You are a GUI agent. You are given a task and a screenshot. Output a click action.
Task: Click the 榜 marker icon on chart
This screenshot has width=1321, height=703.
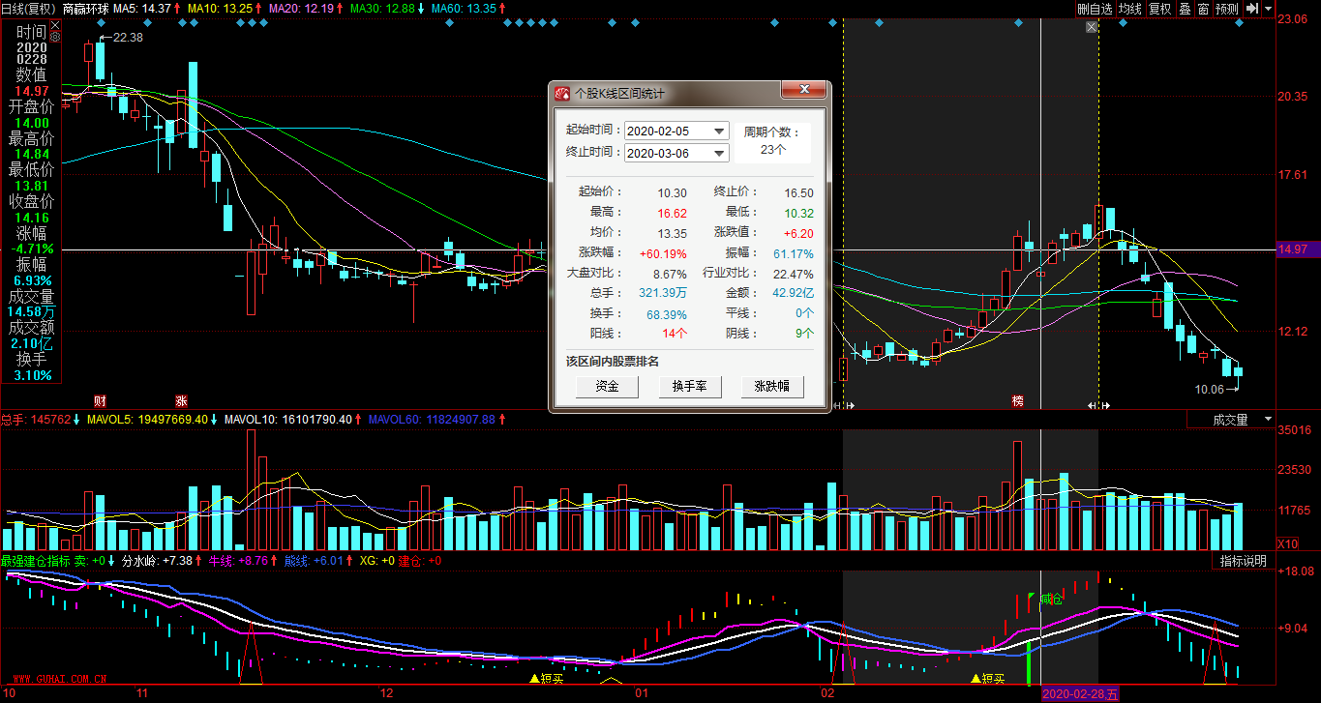[1017, 400]
